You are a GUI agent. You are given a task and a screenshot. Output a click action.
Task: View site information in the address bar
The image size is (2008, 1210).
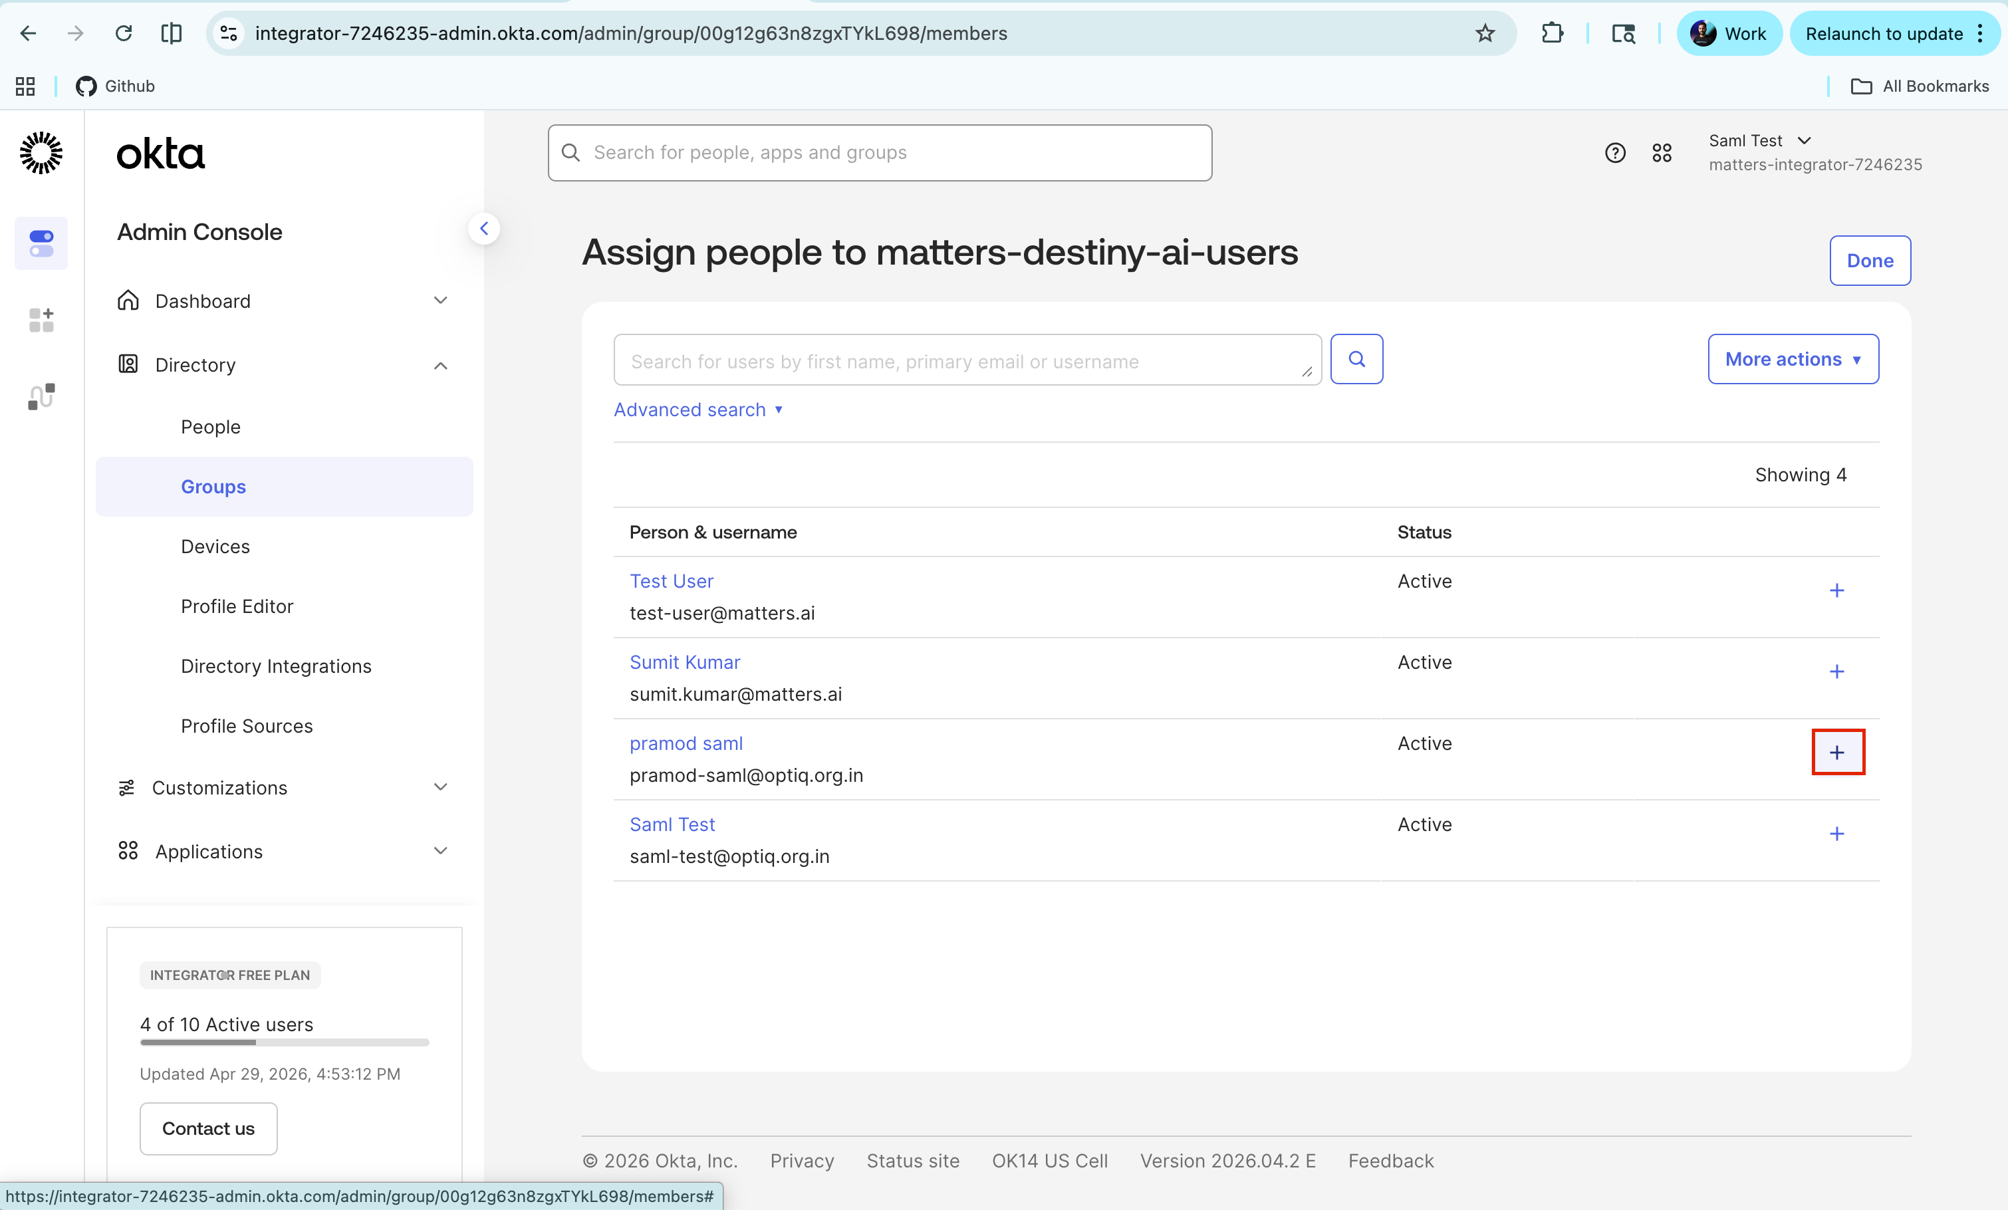coord(229,33)
